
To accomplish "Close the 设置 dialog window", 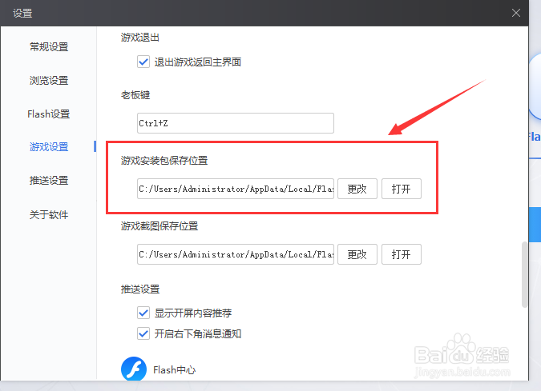I will point(516,13).
